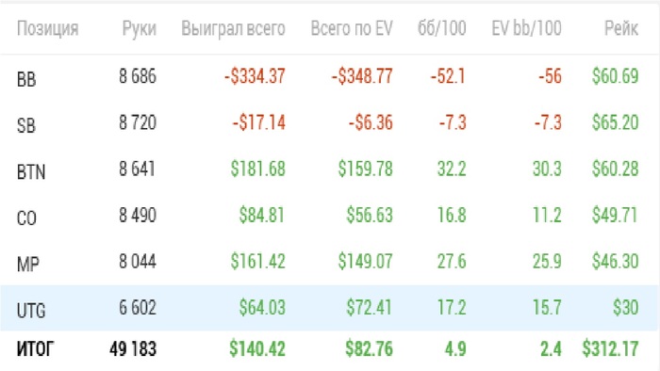Select the CO position row
The height and width of the screenshot is (371, 660).
coord(330,216)
